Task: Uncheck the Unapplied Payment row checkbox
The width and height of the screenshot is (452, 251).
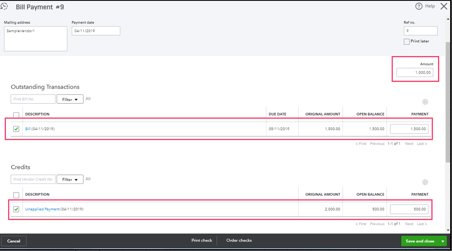Action: pyautogui.click(x=16, y=209)
